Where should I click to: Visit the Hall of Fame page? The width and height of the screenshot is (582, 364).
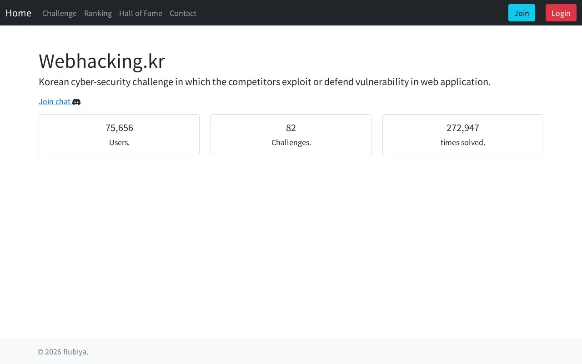coord(140,13)
